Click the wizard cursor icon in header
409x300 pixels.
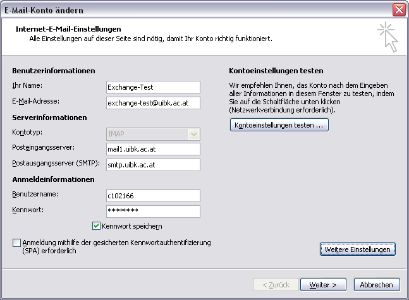387,37
